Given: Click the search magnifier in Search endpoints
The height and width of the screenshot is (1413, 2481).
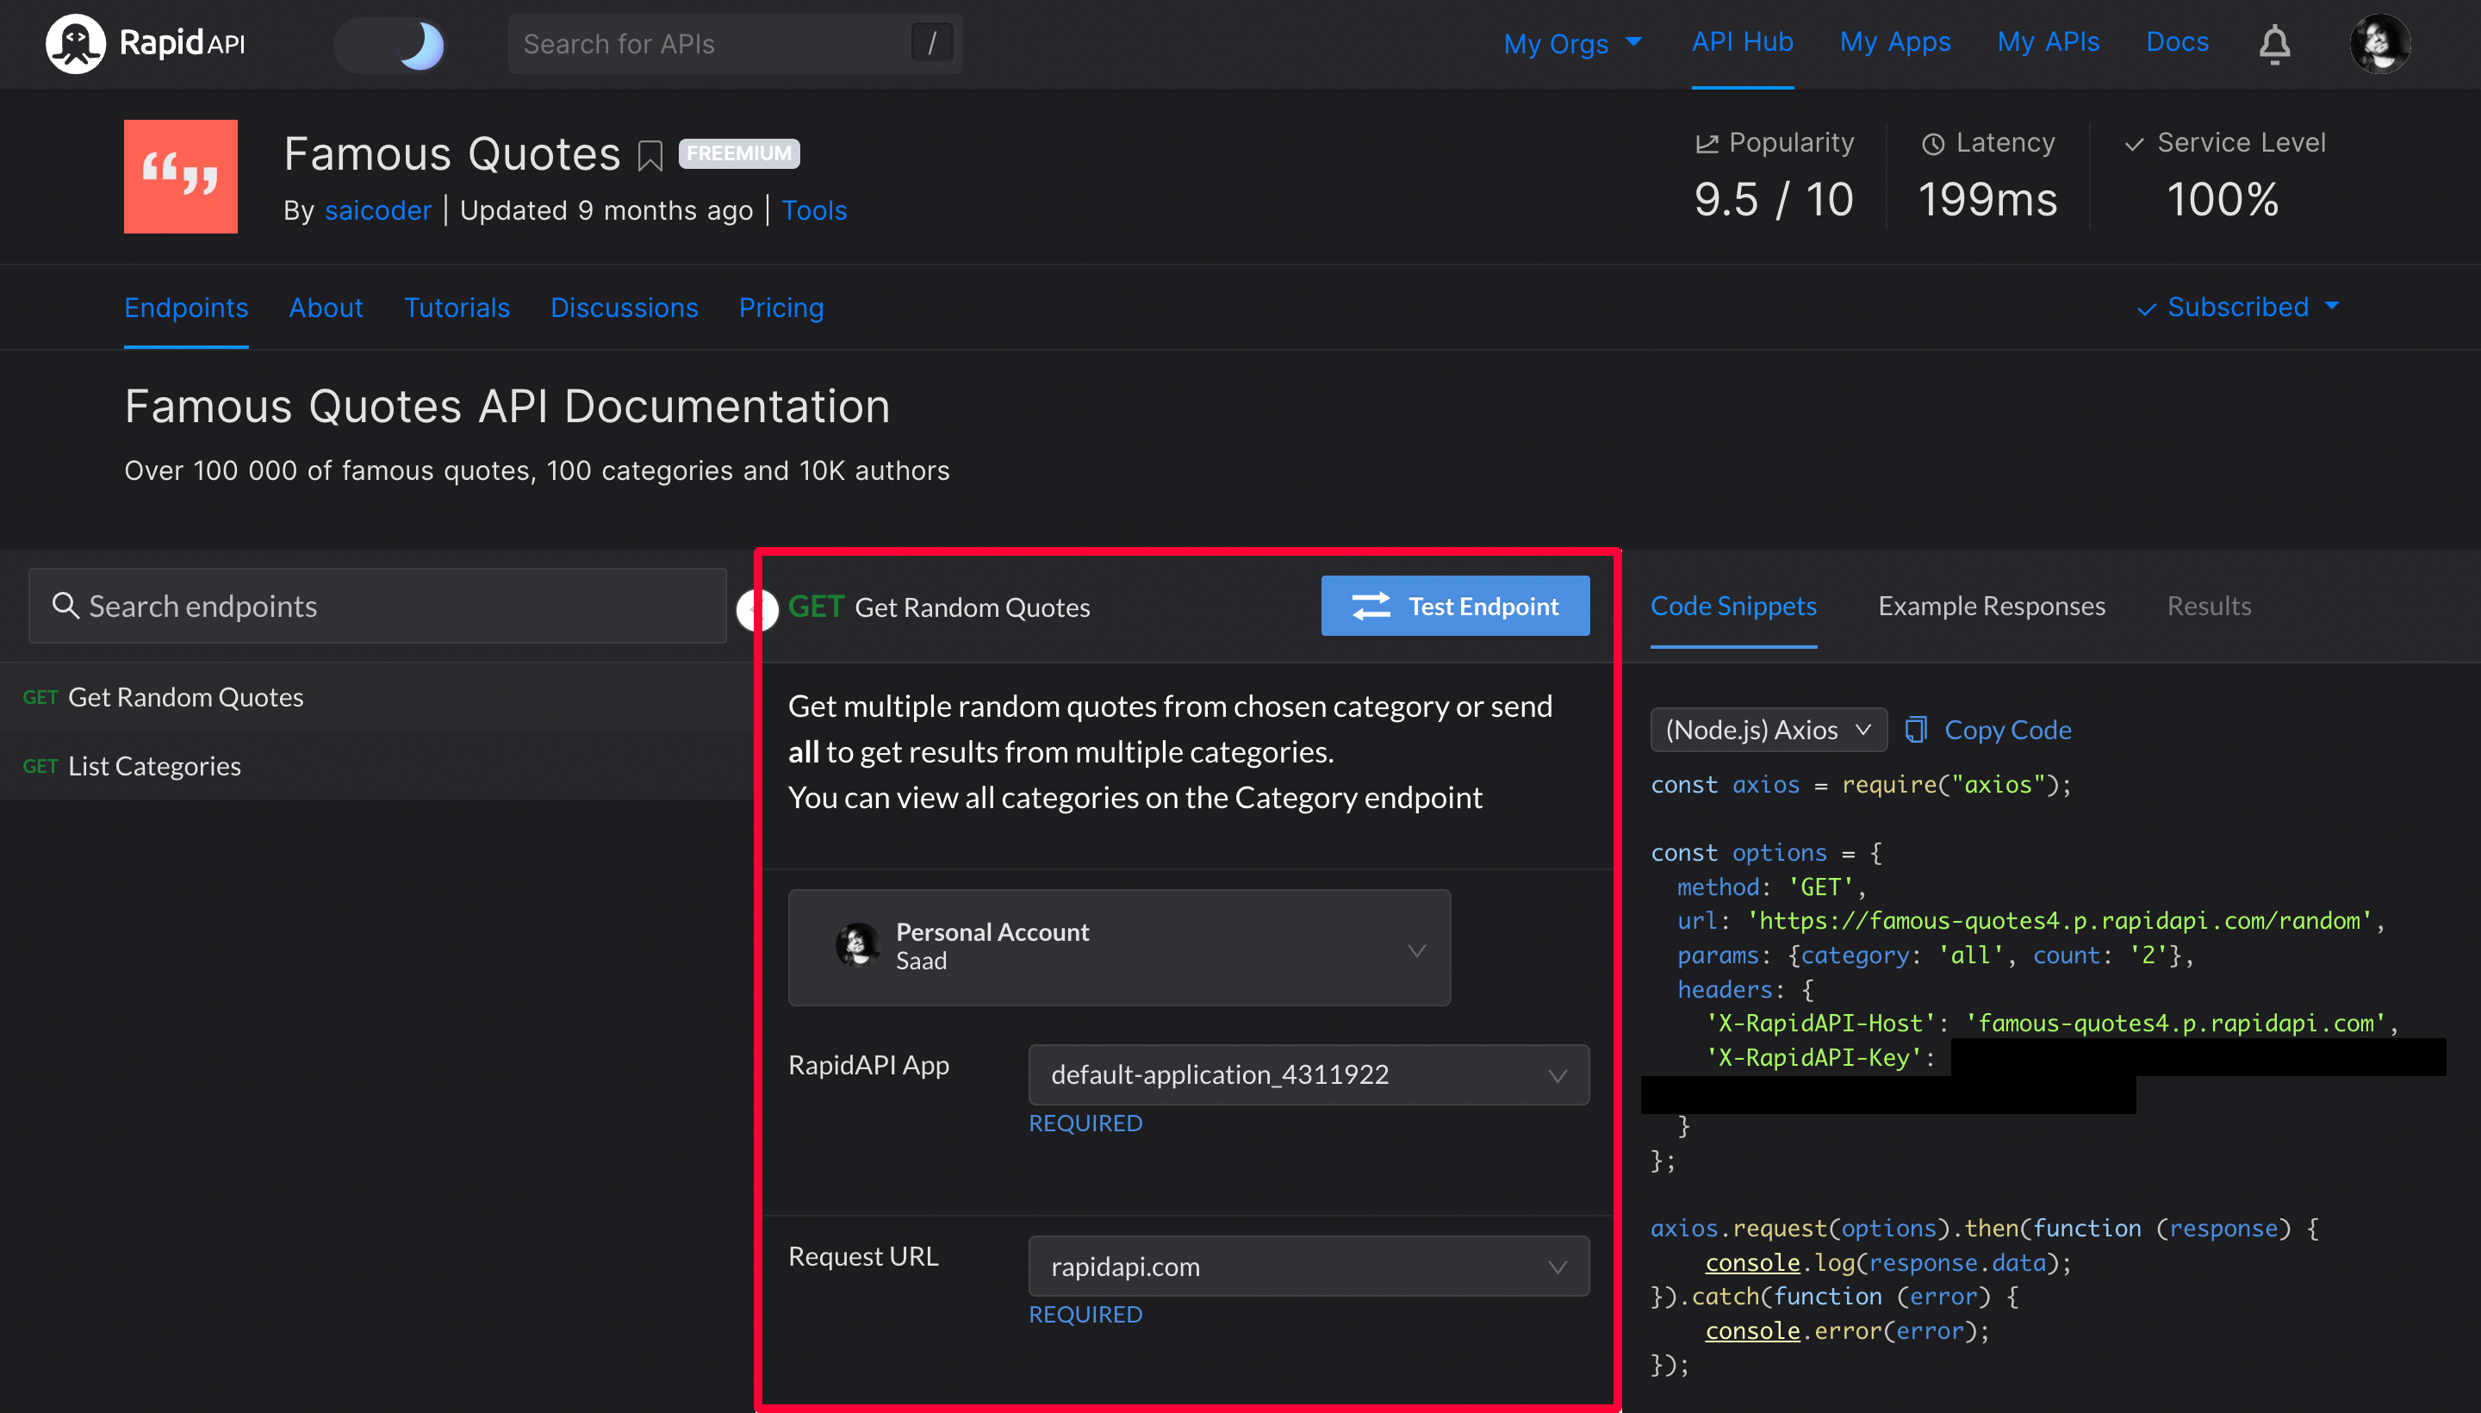Looking at the screenshot, I should [65, 606].
